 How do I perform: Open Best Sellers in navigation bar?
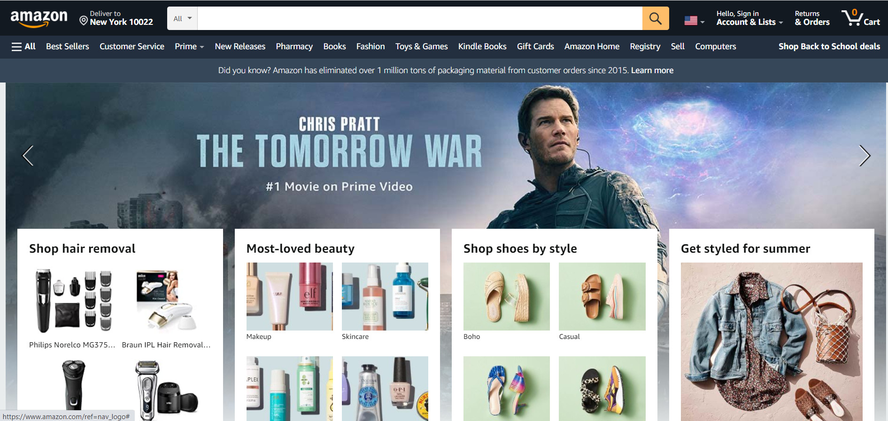pos(68,46)
